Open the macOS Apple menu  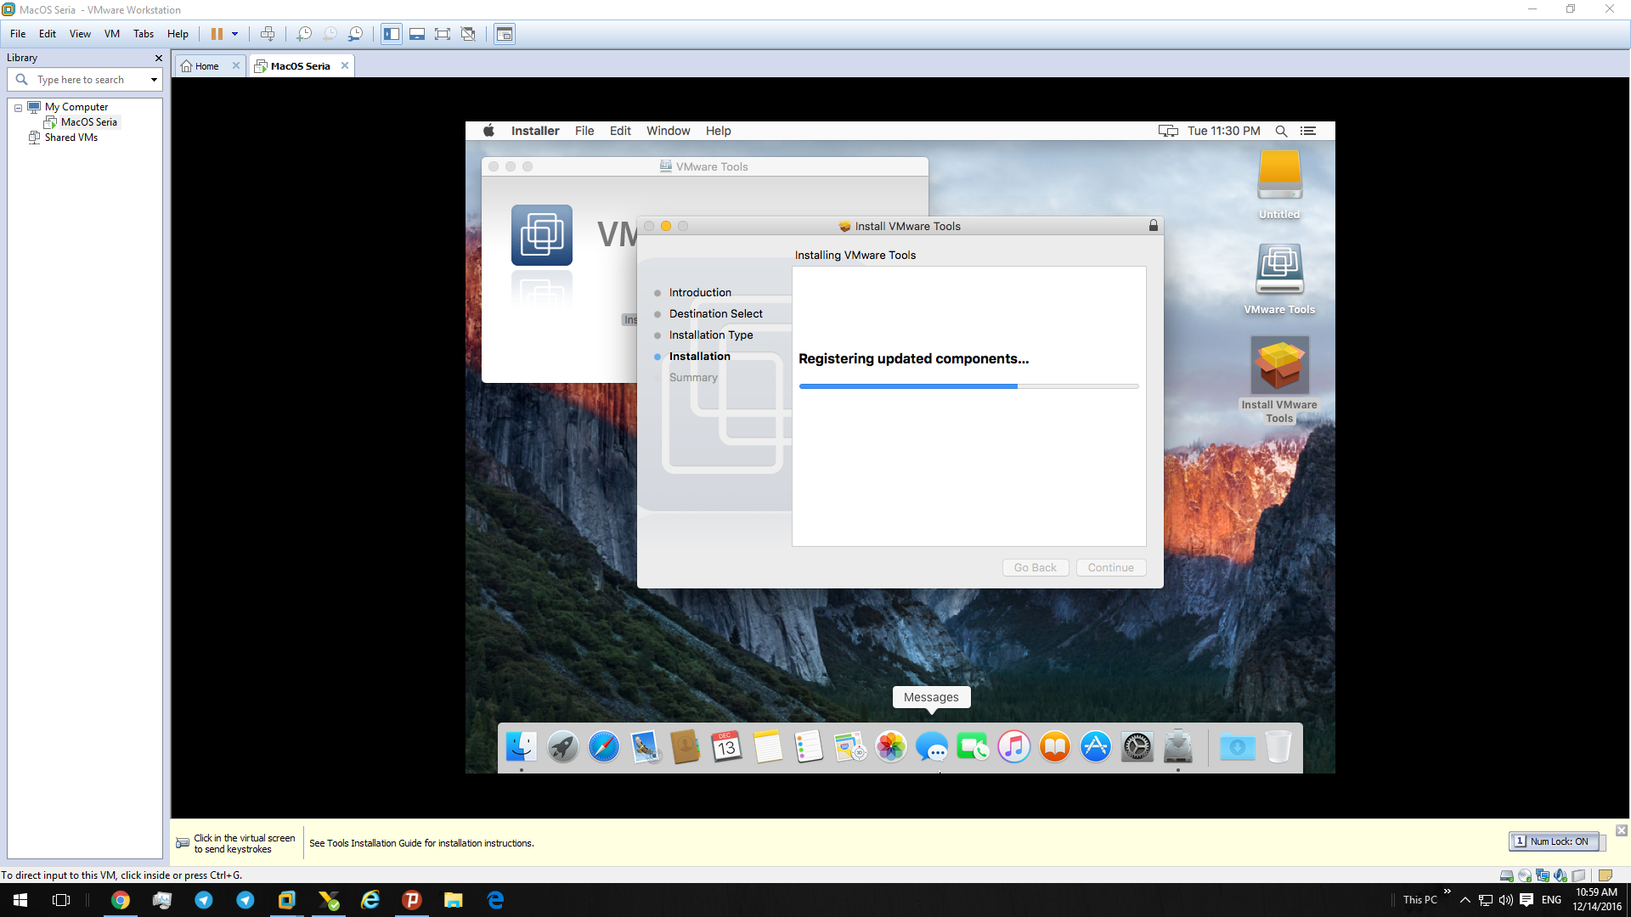click(488, 131)
